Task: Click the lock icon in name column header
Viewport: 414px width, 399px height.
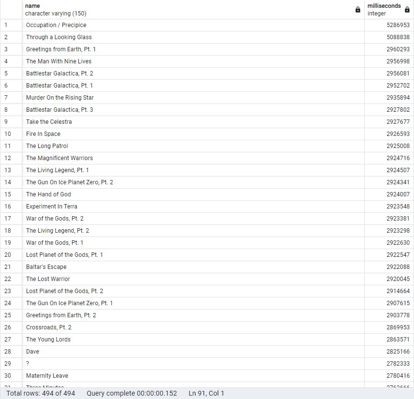Action: pos(358,10)
